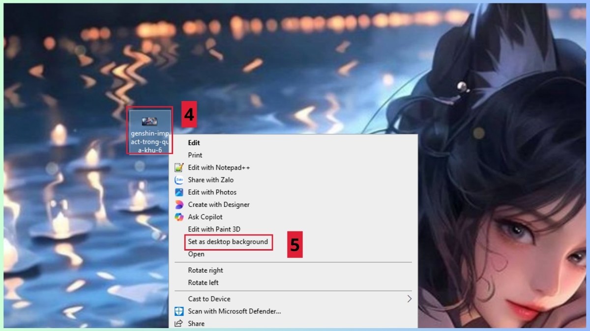The height and width of the screenshot is (331, 590).
Task: Expand the Cast to Device submenu arrow
Action: (409, 299)
